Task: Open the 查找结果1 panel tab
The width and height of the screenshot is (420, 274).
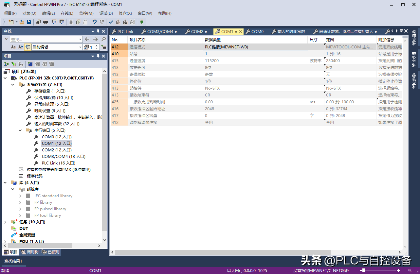Action: pos(13,261)
